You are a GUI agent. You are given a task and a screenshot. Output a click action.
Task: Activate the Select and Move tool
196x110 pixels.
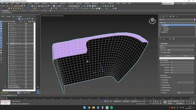(32, 6)
